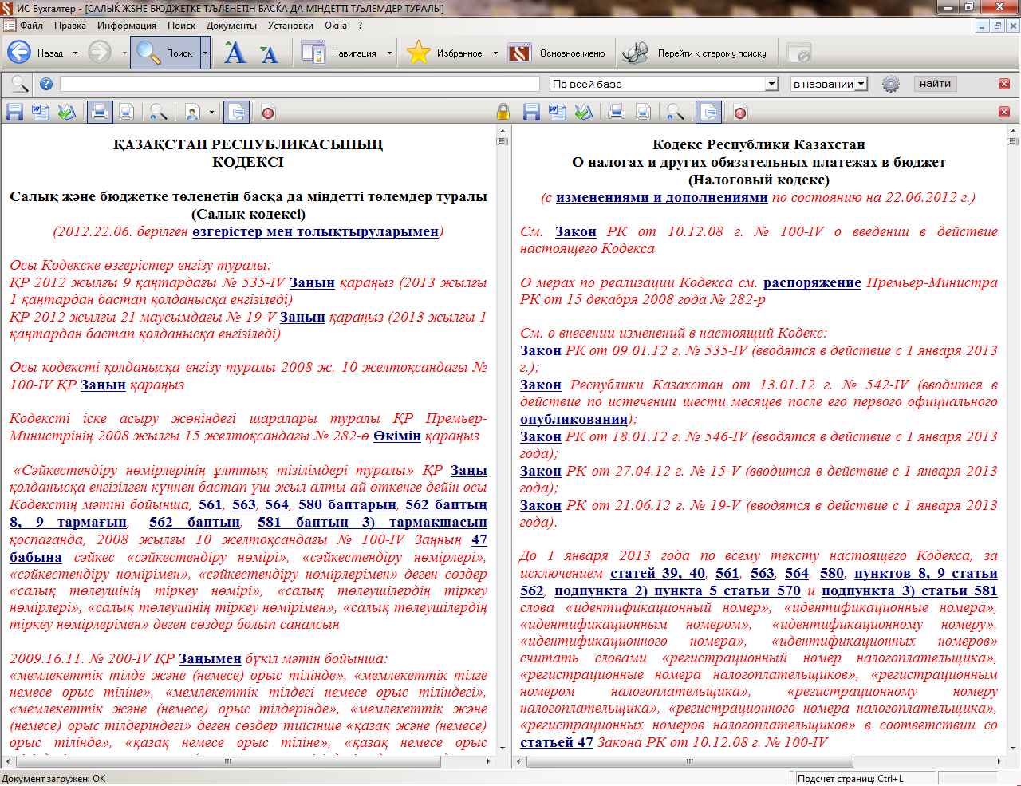Click the right pane vertical scrollbar
This screenshot has height=786, width=1021.
coord(1014,439)
